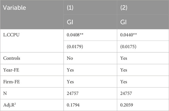Screen dimensions: 169x111
Task: Click the No value in the Controls row
Action: pos(70,58)
